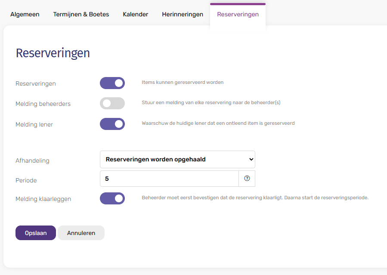This screenshot has height=275, width=387.
Task: Click the help icon beside the Periode field
Action: click(247, 179)
